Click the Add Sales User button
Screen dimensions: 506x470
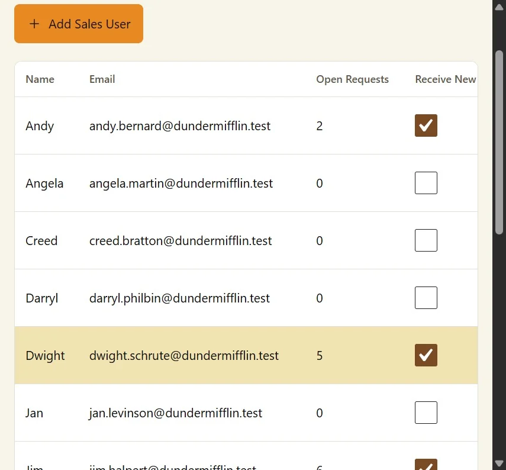tap(79, 24)
